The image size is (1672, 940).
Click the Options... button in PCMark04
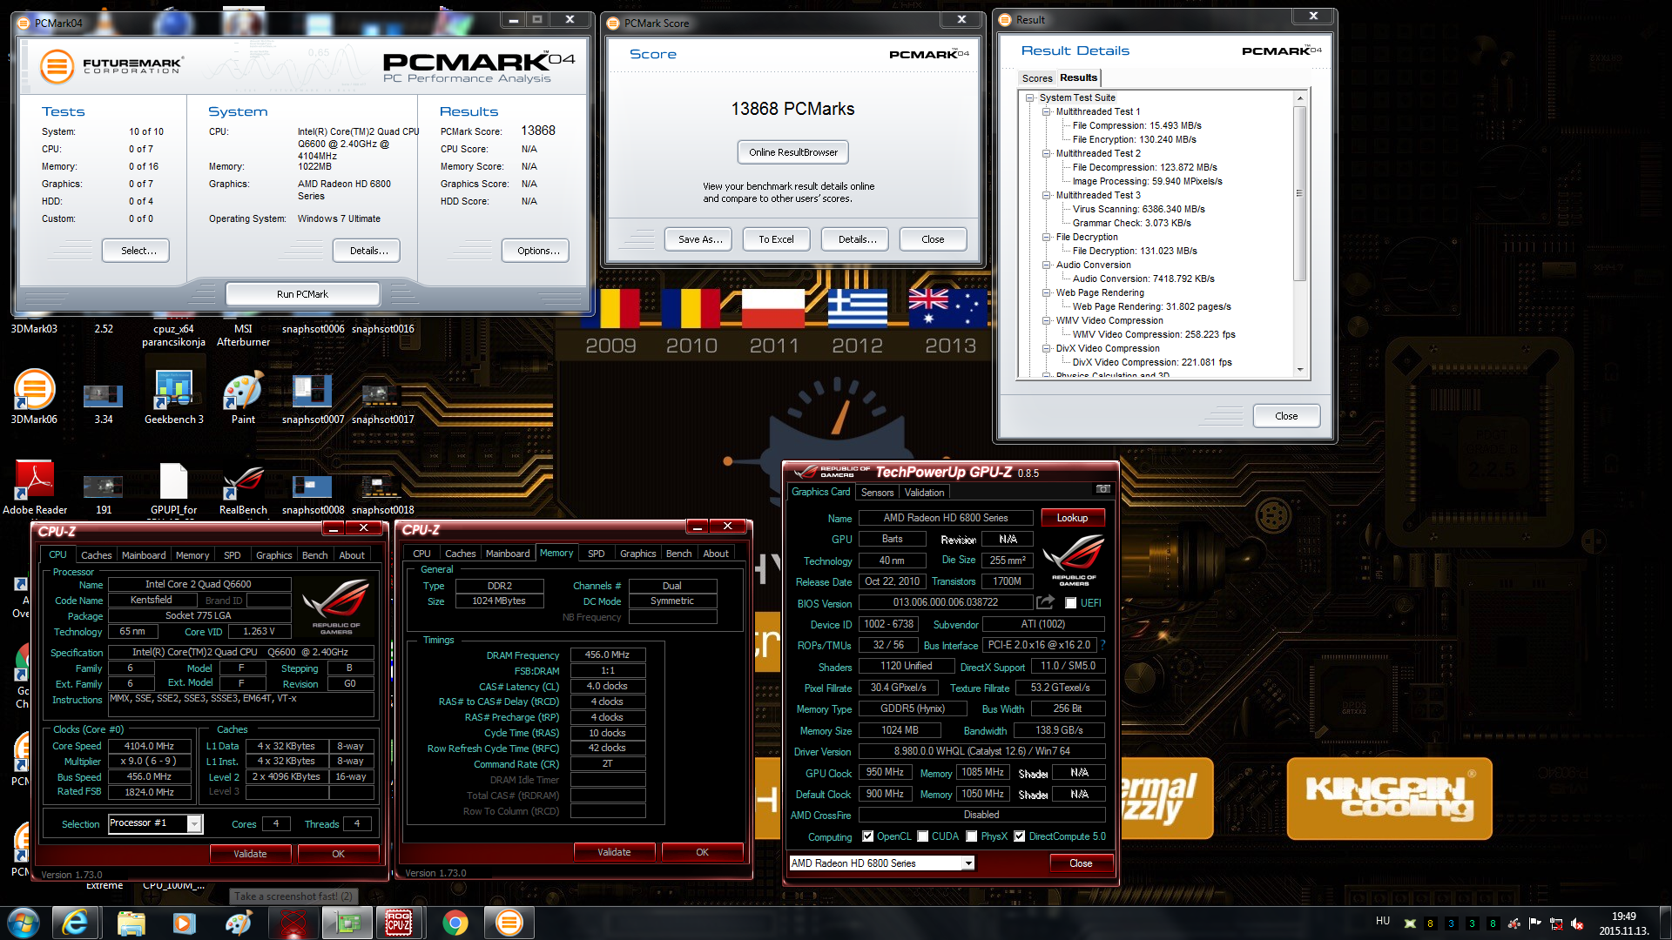tap(537, 251)
